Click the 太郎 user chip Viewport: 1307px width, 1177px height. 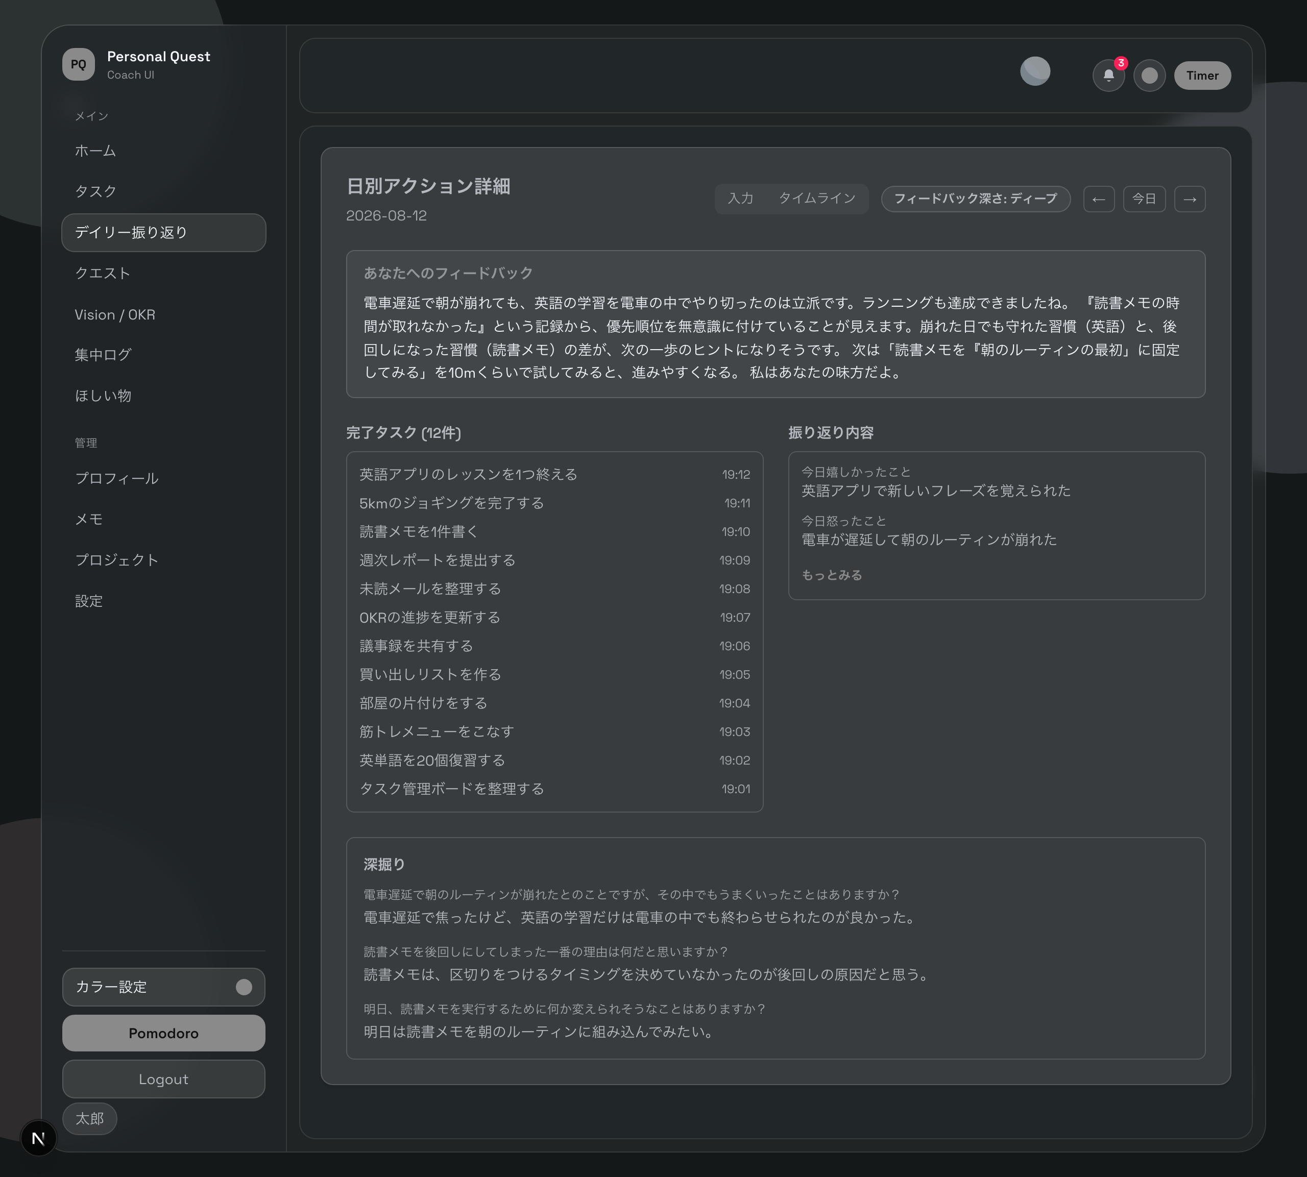(x=90, y=1118)
